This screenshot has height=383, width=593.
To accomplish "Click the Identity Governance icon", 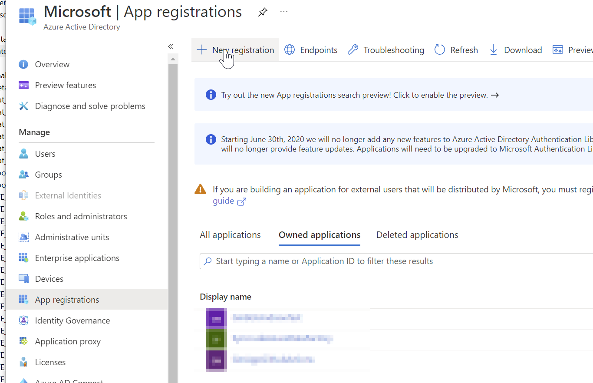I will (x=23, y=320).
